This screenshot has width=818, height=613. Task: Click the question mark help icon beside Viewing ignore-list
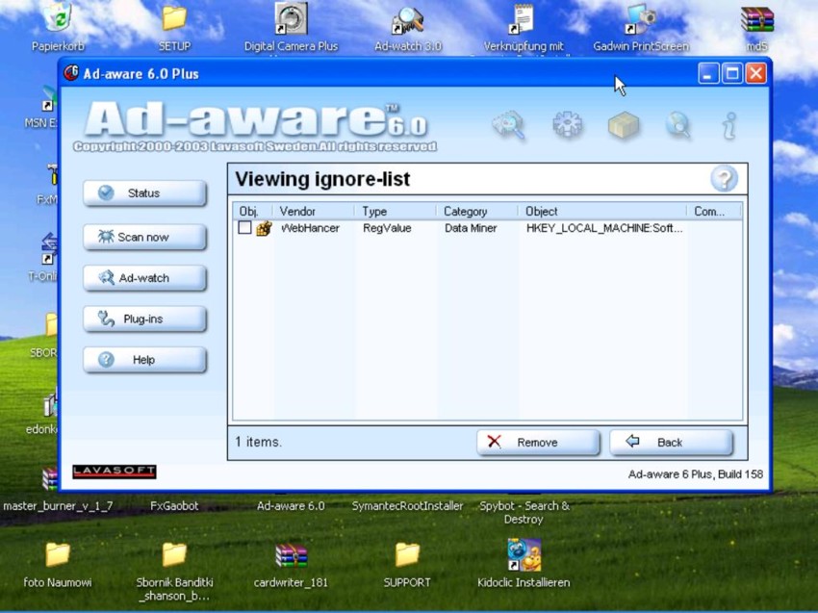(x=724, y=179)
